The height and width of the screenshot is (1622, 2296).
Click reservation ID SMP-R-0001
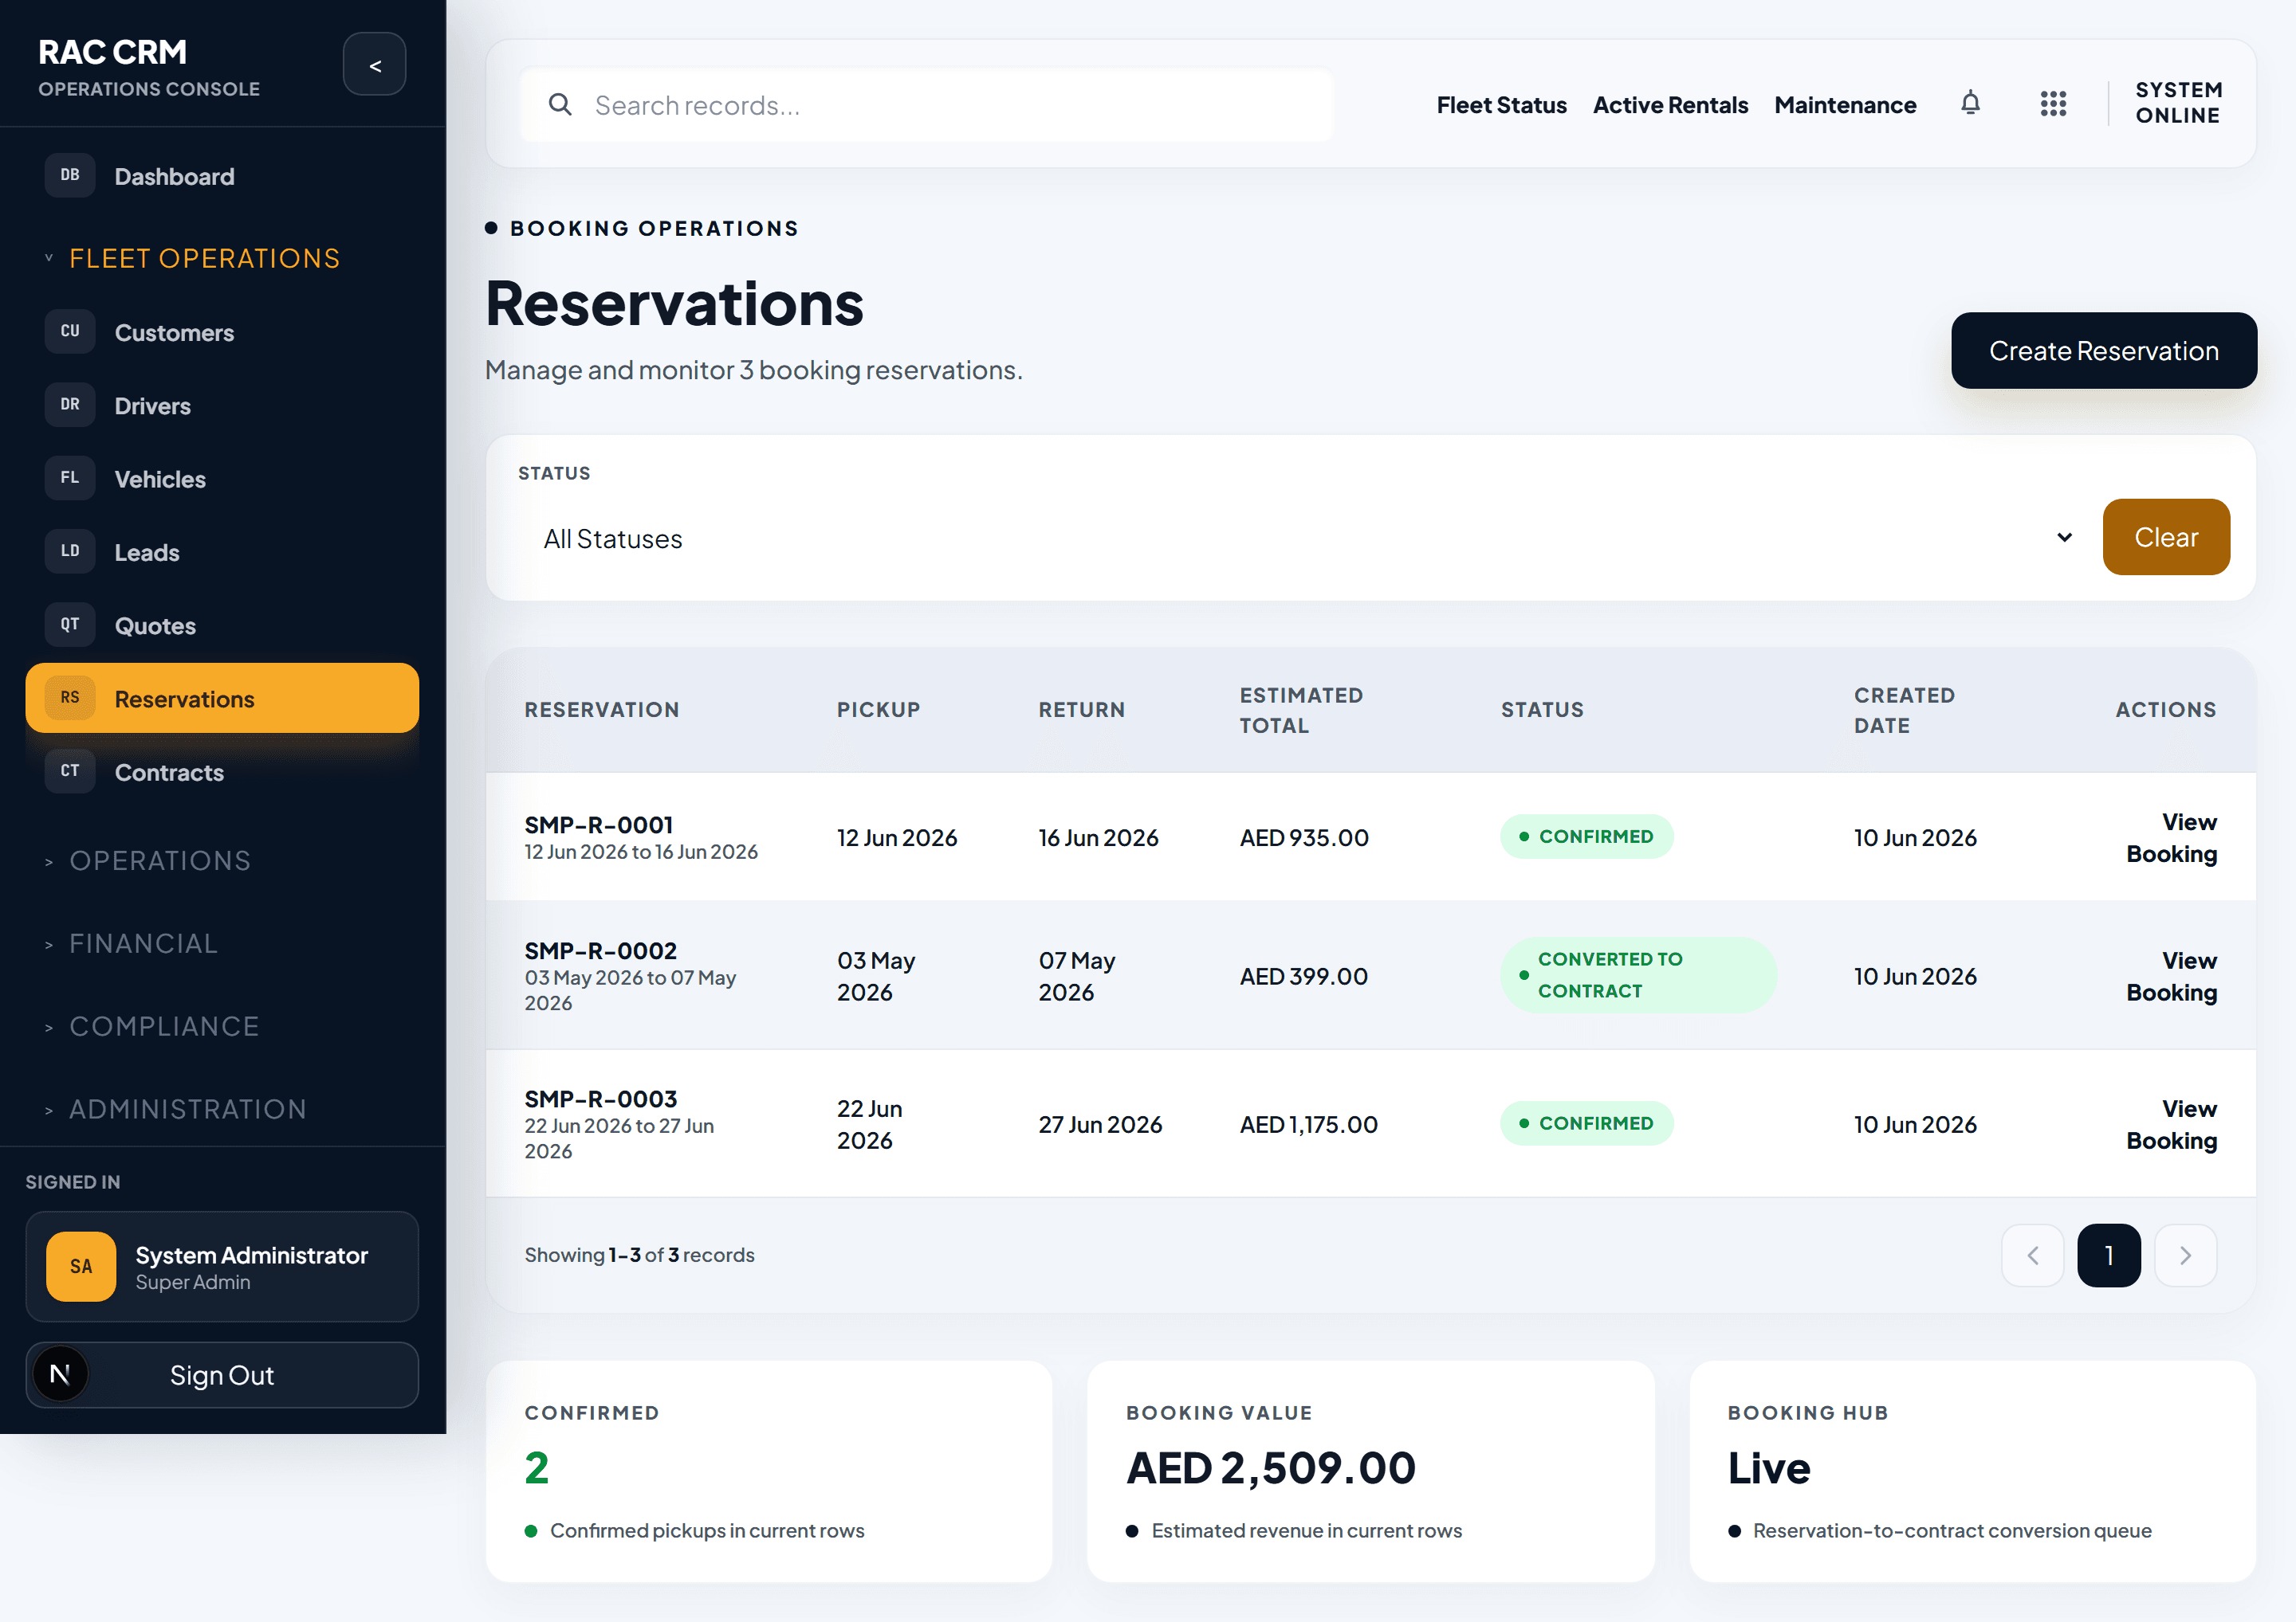point(598,825)
